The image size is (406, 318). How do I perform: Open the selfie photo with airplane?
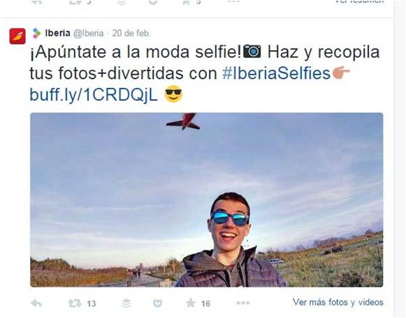tap(207, 199)
